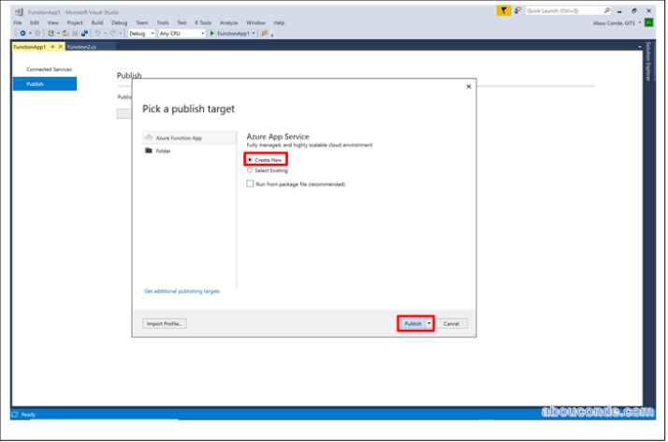
Task: Click the Import Profile button
Action: coord(165,323)
